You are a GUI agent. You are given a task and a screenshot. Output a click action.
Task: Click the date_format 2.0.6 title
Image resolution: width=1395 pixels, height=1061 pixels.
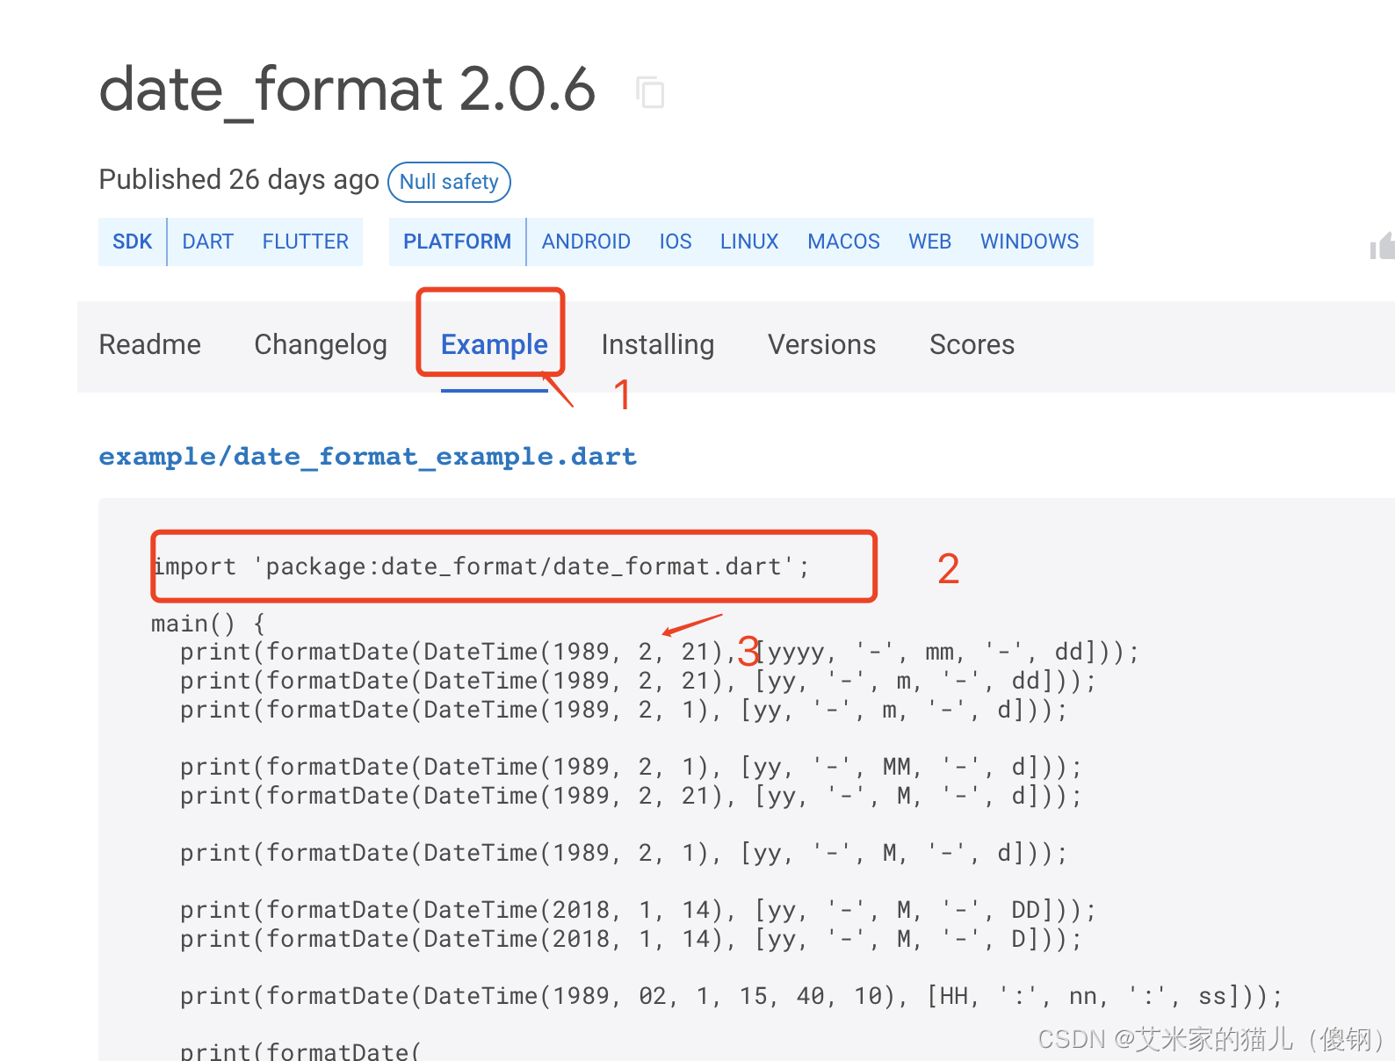(348, 89)
